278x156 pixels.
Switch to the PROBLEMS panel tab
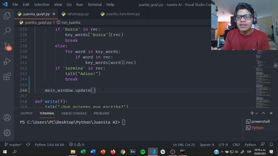101,114
